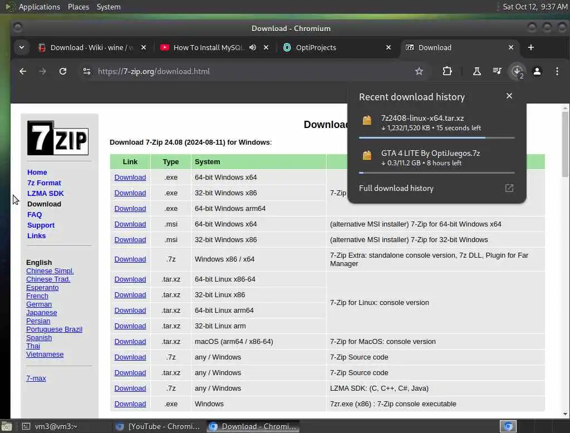
Task: Open Chrome Labs flask icon
Action: 476,71
